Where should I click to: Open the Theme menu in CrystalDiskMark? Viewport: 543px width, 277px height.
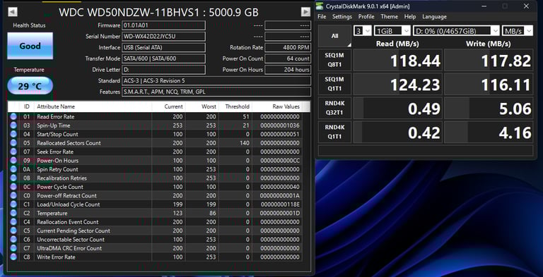390,17
